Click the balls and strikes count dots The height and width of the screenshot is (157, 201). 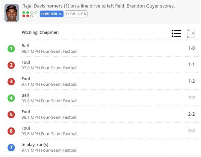pos(30,14)
